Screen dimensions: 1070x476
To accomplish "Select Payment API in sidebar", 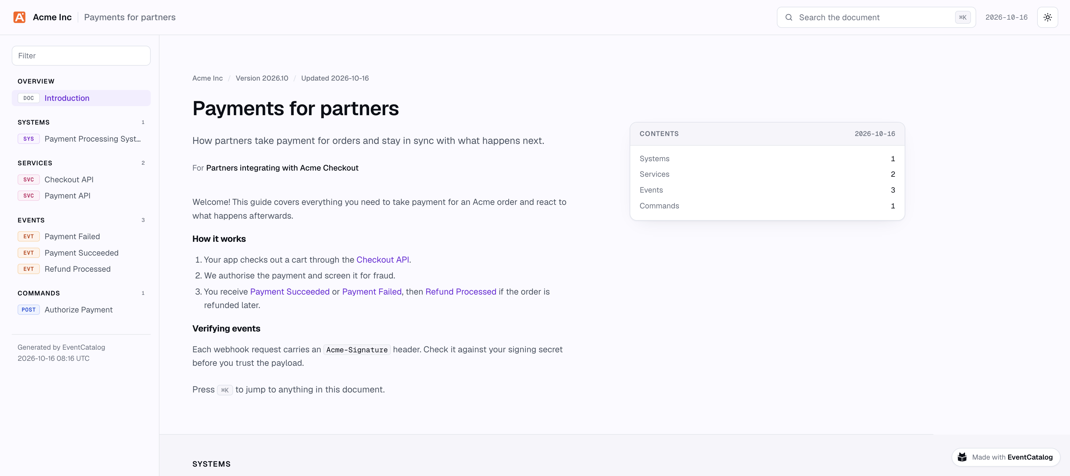I will coord(81,195).
